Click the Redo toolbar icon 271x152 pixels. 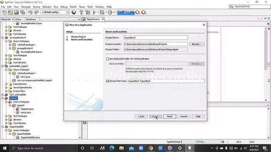click(x=36, y=12)
